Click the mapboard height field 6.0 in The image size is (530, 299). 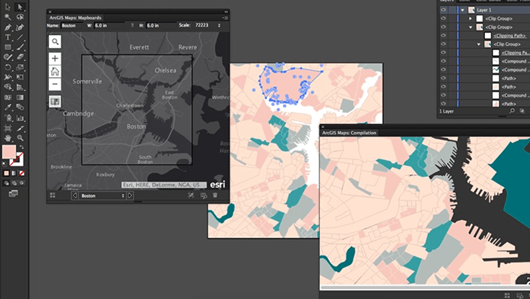[161, 25]
